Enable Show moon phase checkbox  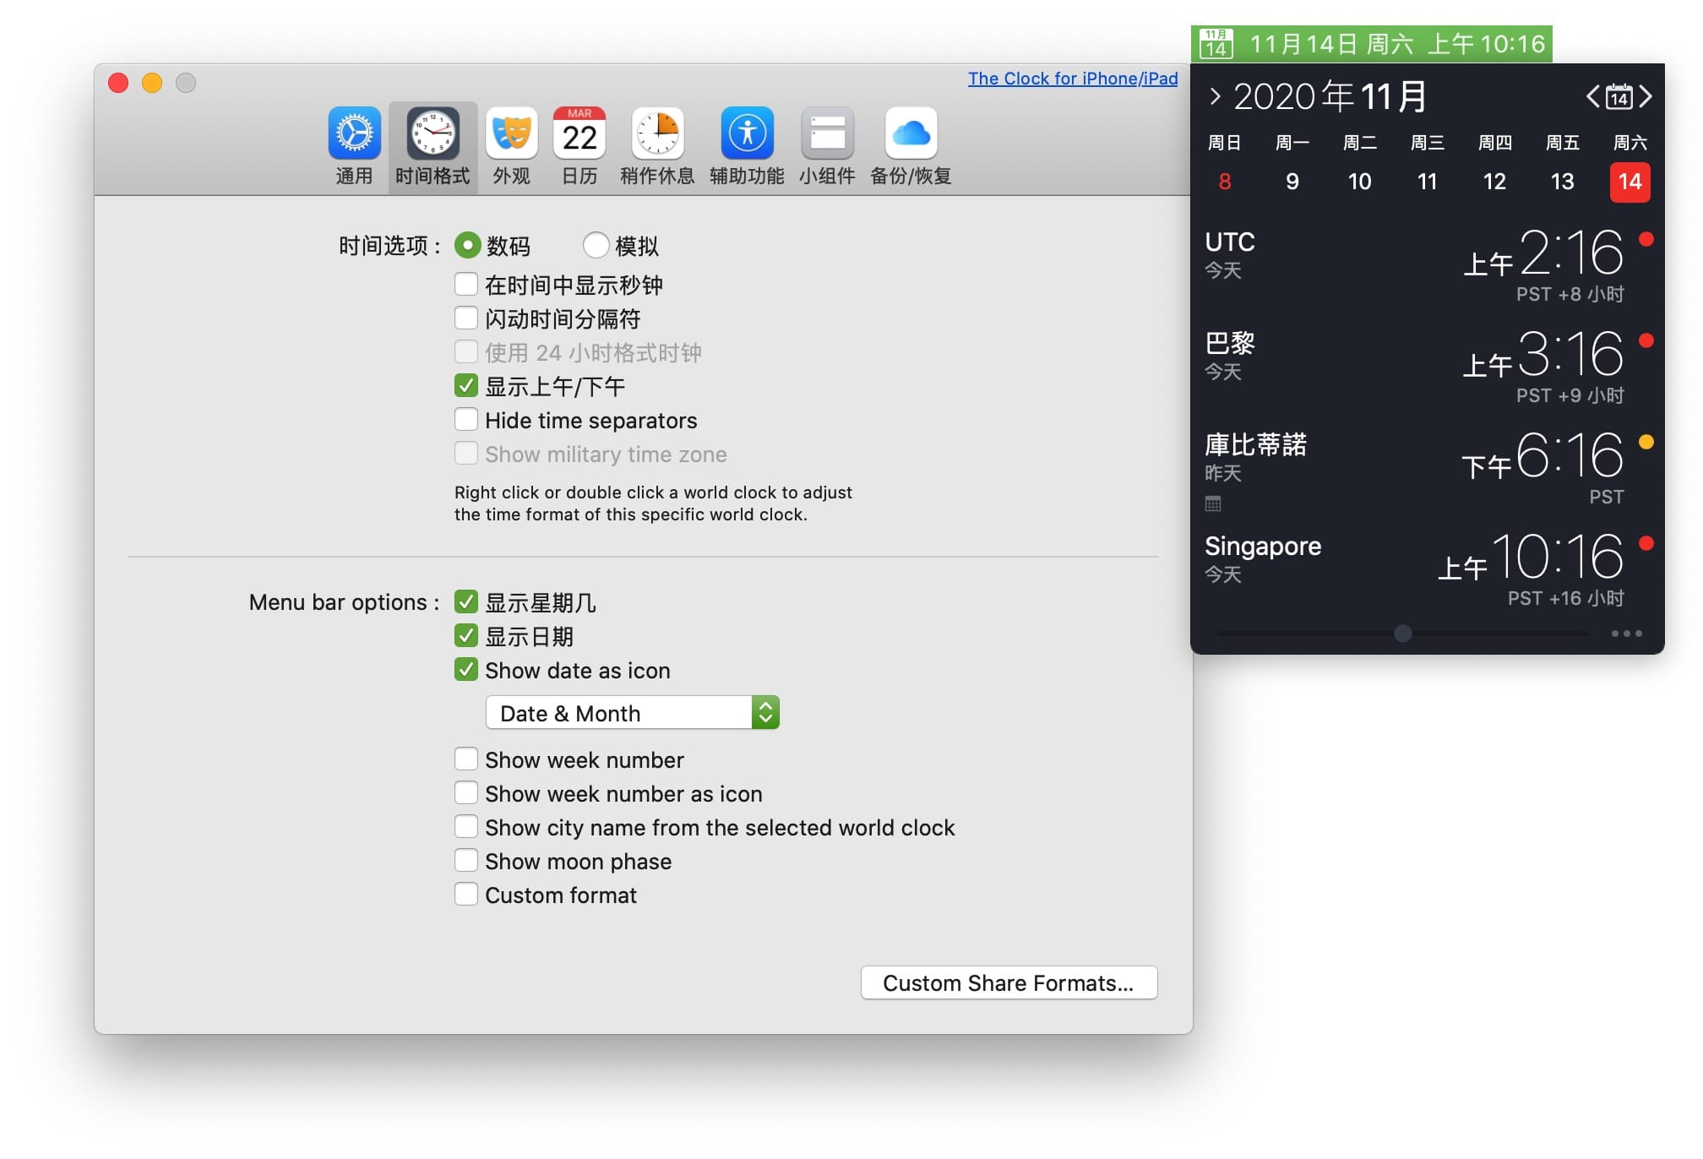tap(466, 861)
